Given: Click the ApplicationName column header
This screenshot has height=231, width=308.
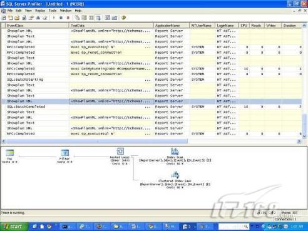Looking at the screenshot, I should coord(172,26).
